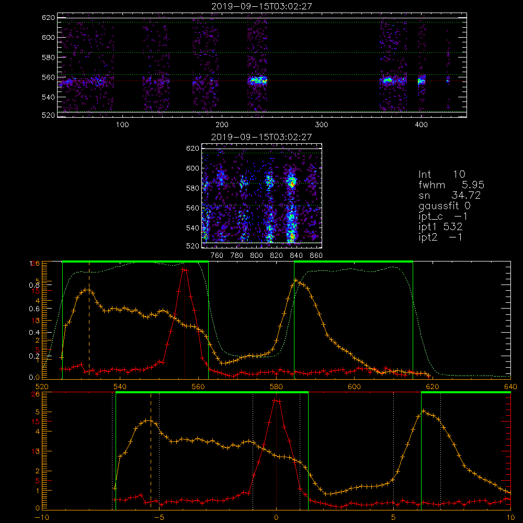Click the red hotspot in the small spectrogram
The height and width of the screenshot is (523, 523).
pyautogui.click(x=292, y=183)
